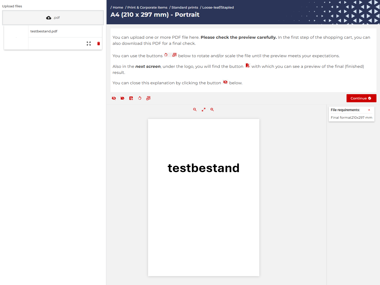Click the PDF preview thumbnail page
Image resolution: width=380 pixels, height=285 pixels.
click(x=204, y=197)
